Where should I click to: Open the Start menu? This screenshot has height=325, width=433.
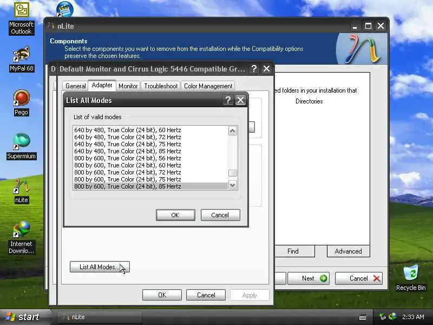[26, 317]
